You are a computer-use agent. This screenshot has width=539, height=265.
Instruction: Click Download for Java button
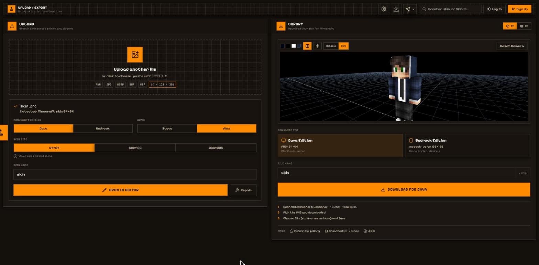click(404, 189)
